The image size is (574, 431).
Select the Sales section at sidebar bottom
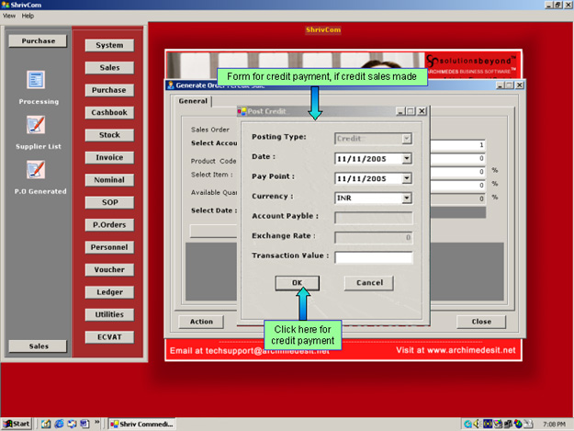click(38, 346)
